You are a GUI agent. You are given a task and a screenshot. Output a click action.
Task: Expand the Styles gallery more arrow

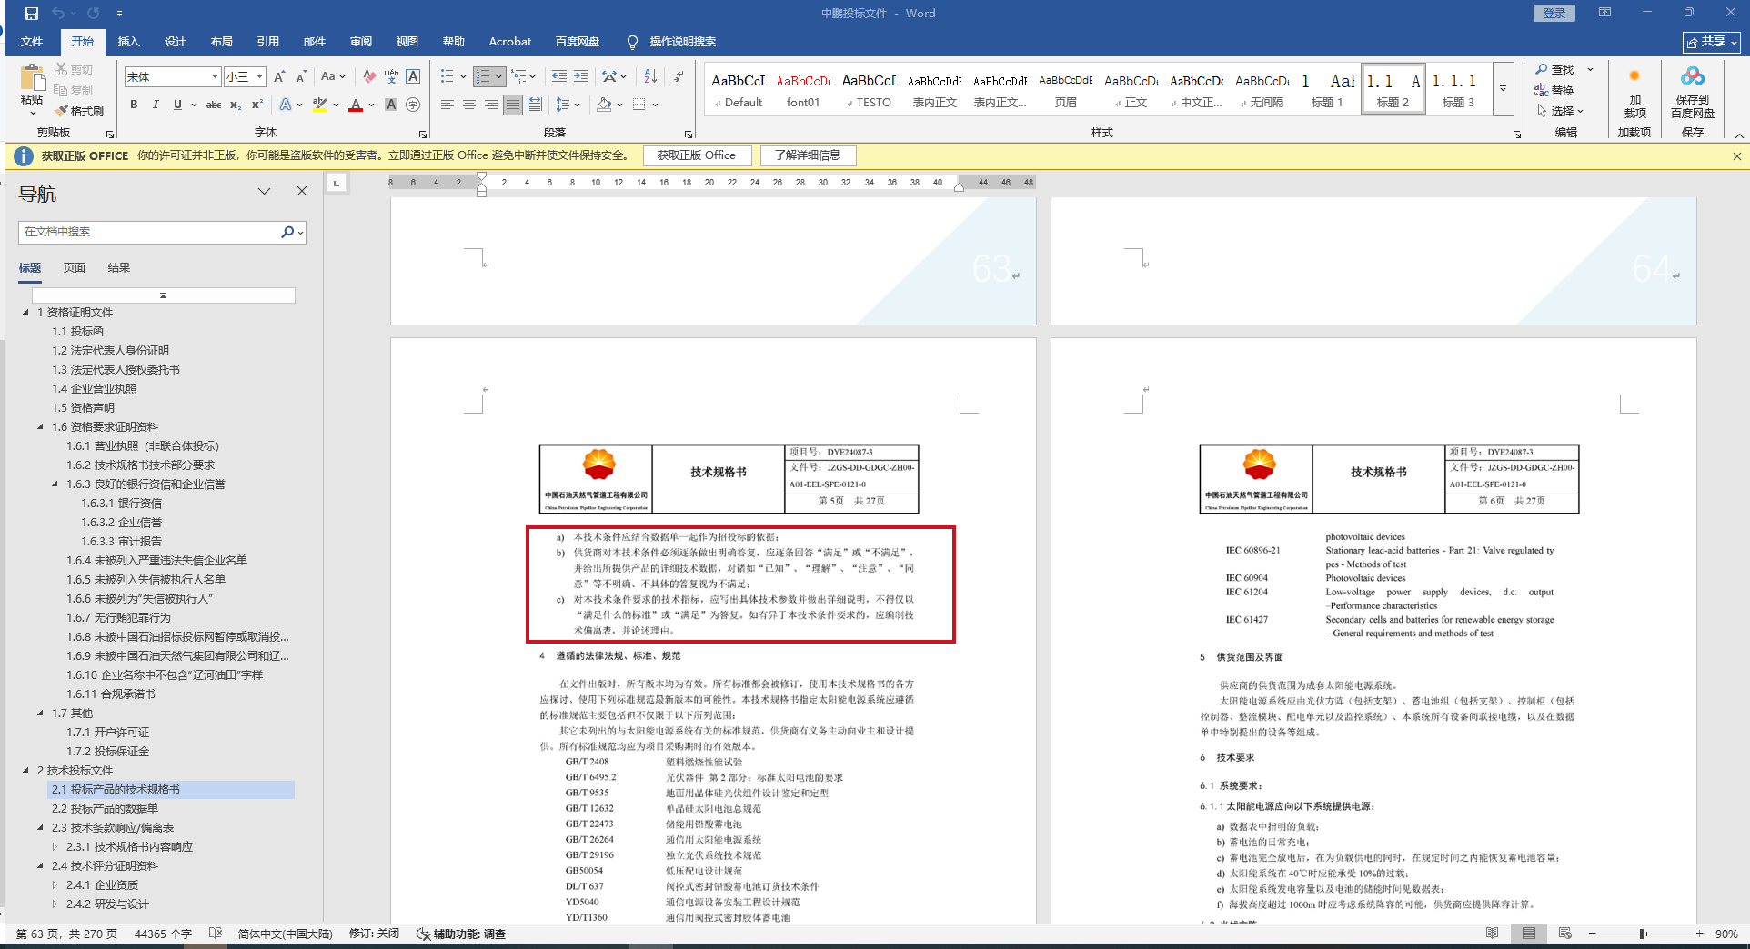pyautogui.click(x=1503, y=89)
